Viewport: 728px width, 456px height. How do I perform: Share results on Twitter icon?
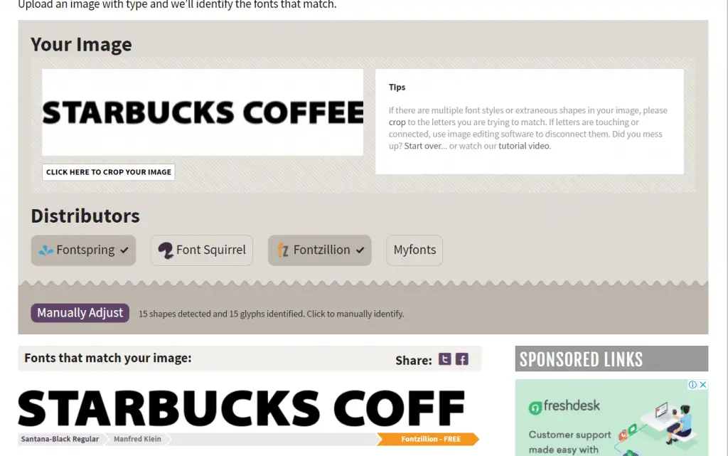(x=444, y=359)
